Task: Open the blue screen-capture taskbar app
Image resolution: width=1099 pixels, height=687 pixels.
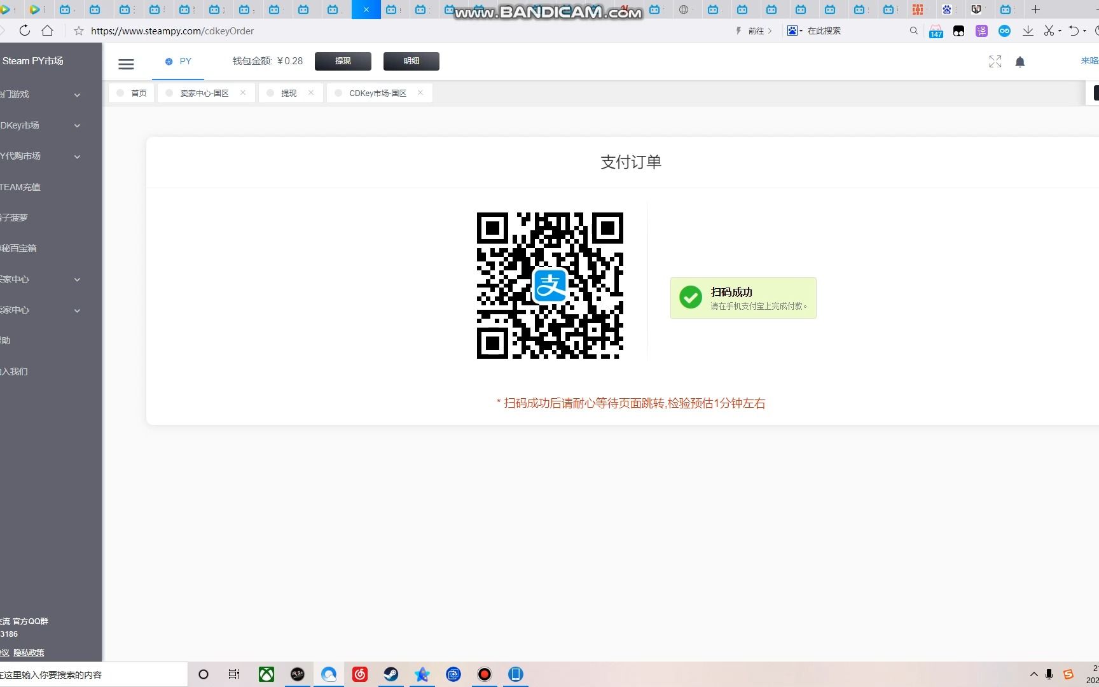Action: click(453, 674)
